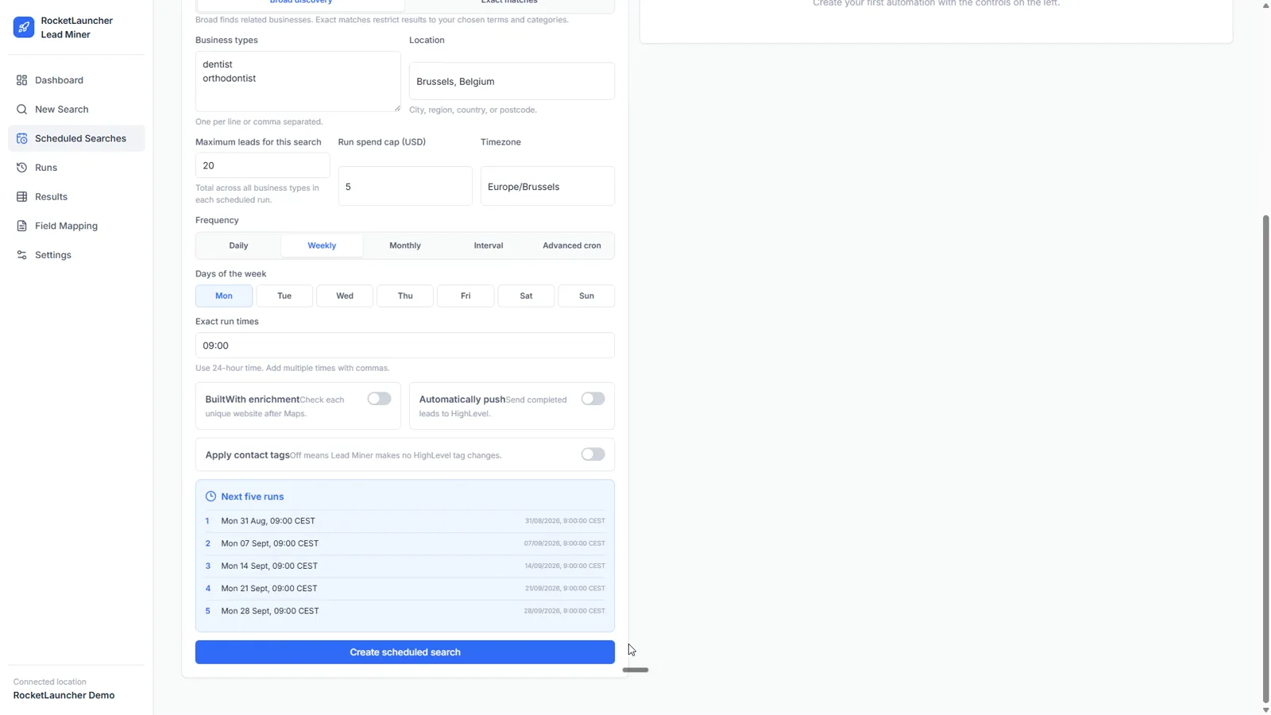Click the clock icon beside Next five runs
The image size is (1271, 715).
[211, 497]
